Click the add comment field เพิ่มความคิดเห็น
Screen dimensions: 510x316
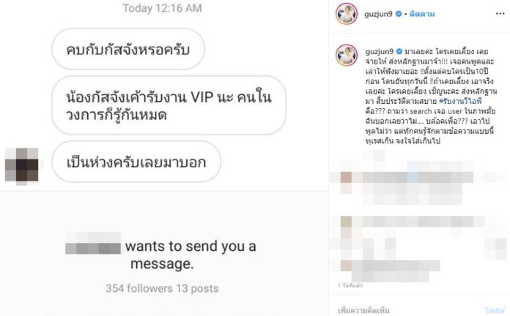point(363,310)
